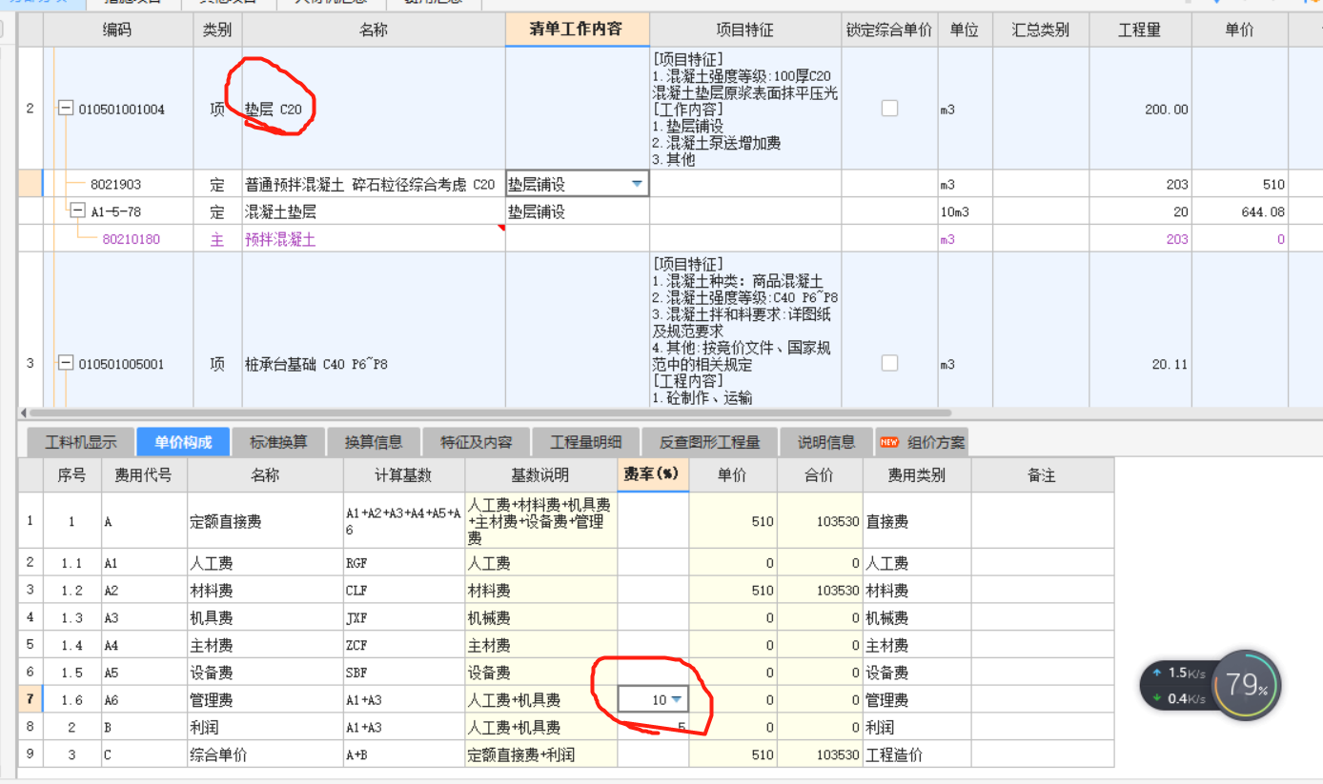Select the 材料费 name cell in row A2
The height and width of the screenshot is (784, 1323).
(x=265, y=591)
